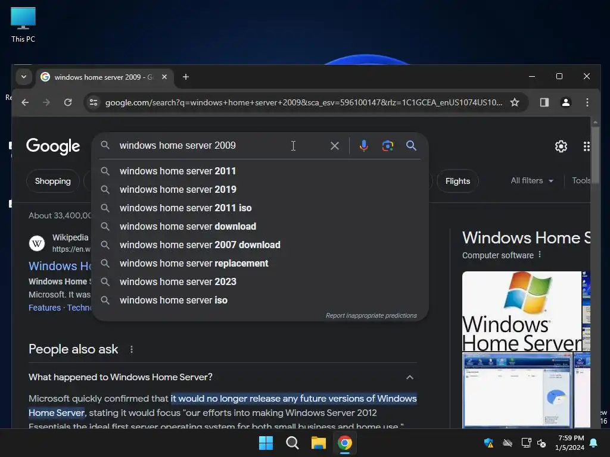Open search Tools
610x457 pixels.
(x=581, y=181)
